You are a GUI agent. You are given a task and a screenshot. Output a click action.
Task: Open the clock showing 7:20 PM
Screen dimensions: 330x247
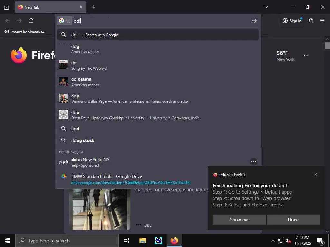coord(302,241)
